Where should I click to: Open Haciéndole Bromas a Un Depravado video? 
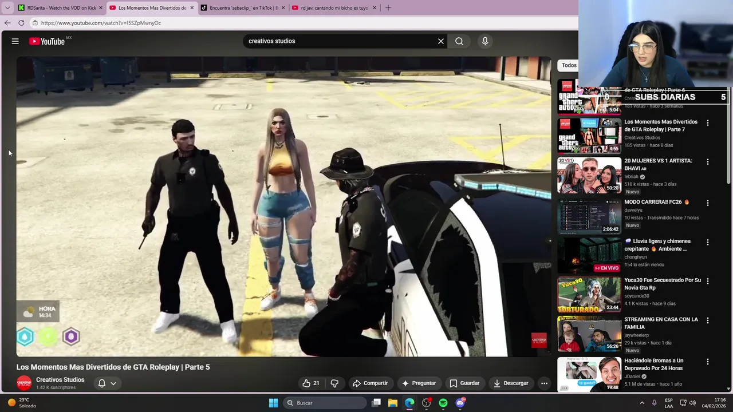pos(589,374)
